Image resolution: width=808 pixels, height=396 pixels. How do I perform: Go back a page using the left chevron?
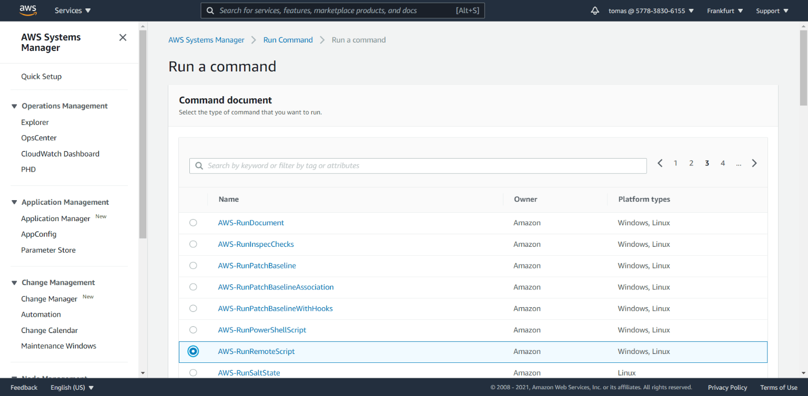(x=660, y=163)
